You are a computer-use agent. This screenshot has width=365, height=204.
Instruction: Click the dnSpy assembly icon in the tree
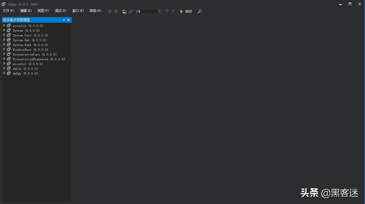pyautogui.click(x=9, y=73)
